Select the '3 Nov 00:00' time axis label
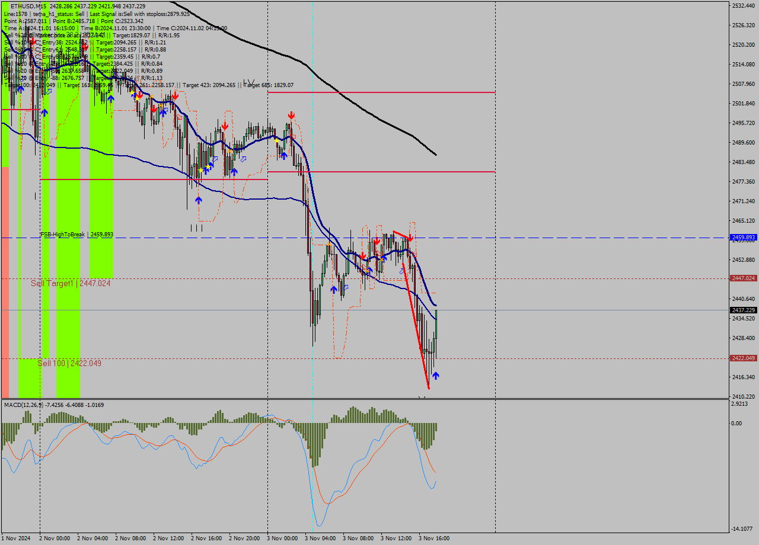 click(x=282, y=538)
